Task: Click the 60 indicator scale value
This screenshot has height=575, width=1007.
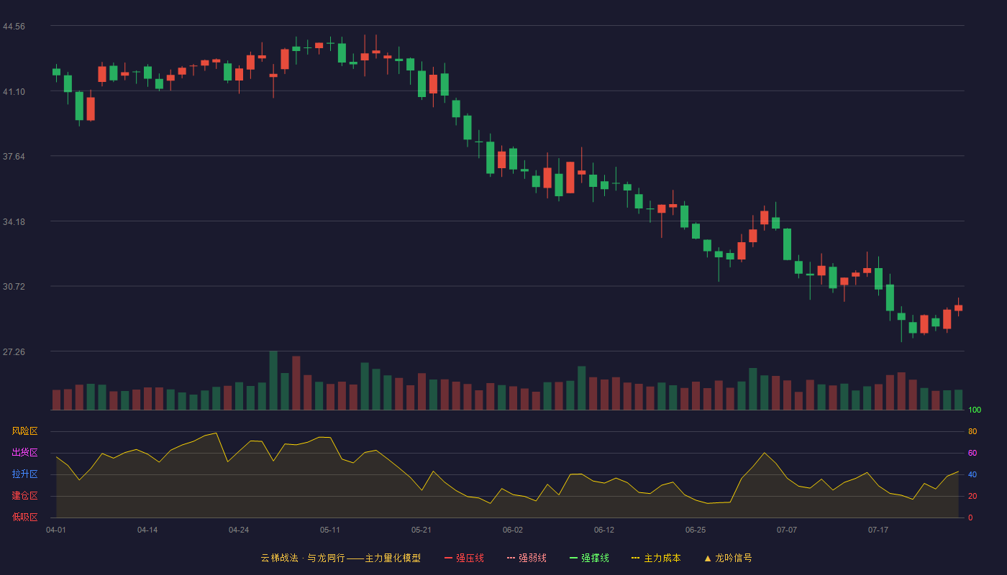Action: [x=972, y=454]
